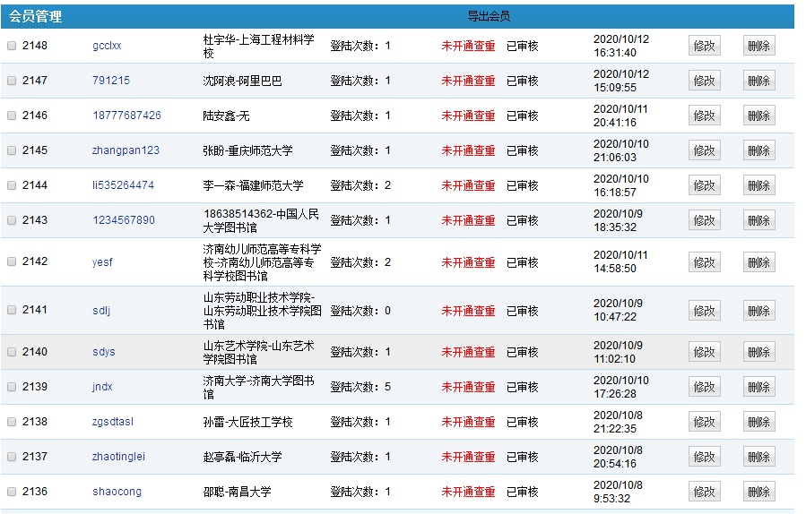Check the checkbox for member 2148
Screen dimensions: 806x514
[x=12, y=46]
